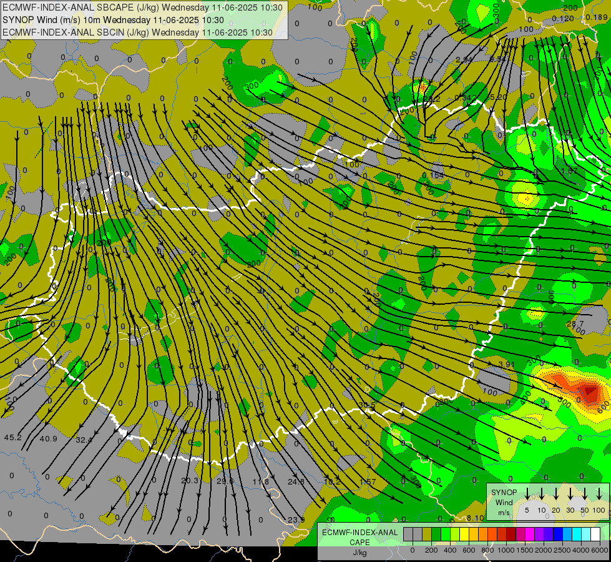
Task: Click the CIN value 20.3
Action: [190, 480]
